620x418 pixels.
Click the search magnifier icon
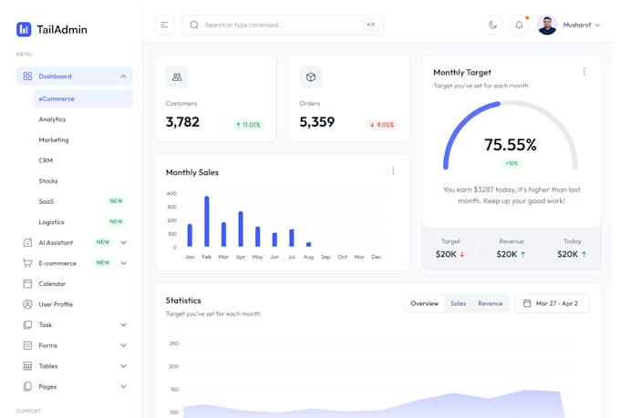click(194, 25)
